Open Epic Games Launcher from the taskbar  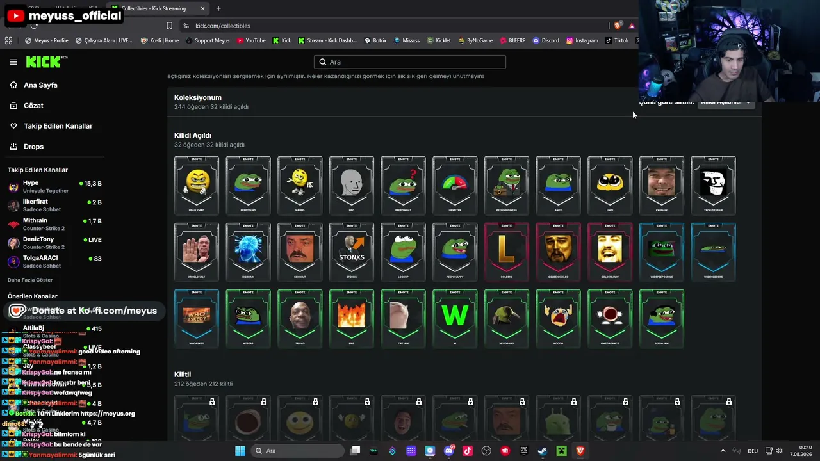523,451
